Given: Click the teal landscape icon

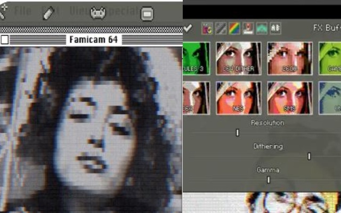Looking at the screenshot, I should click(262, 28).
